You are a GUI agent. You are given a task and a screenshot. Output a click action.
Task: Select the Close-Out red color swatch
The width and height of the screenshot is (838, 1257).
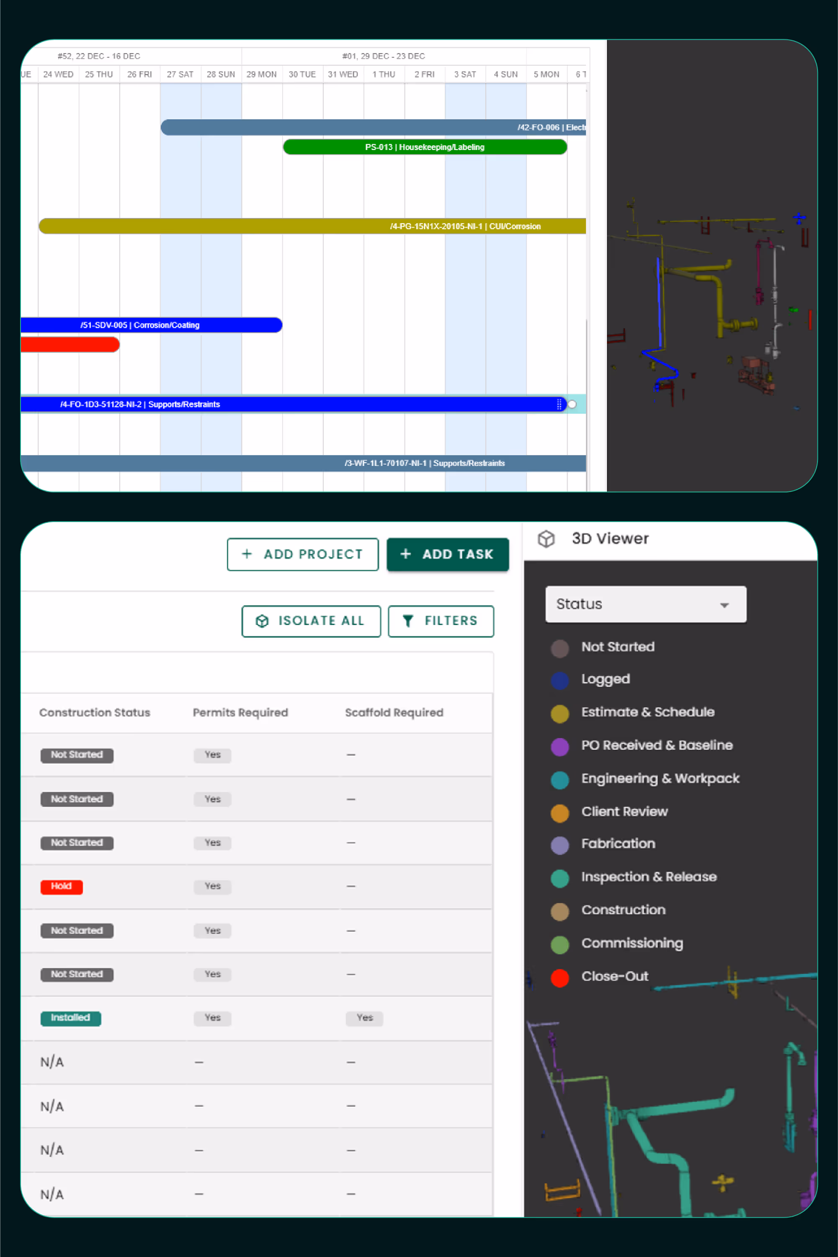point(560,978)
